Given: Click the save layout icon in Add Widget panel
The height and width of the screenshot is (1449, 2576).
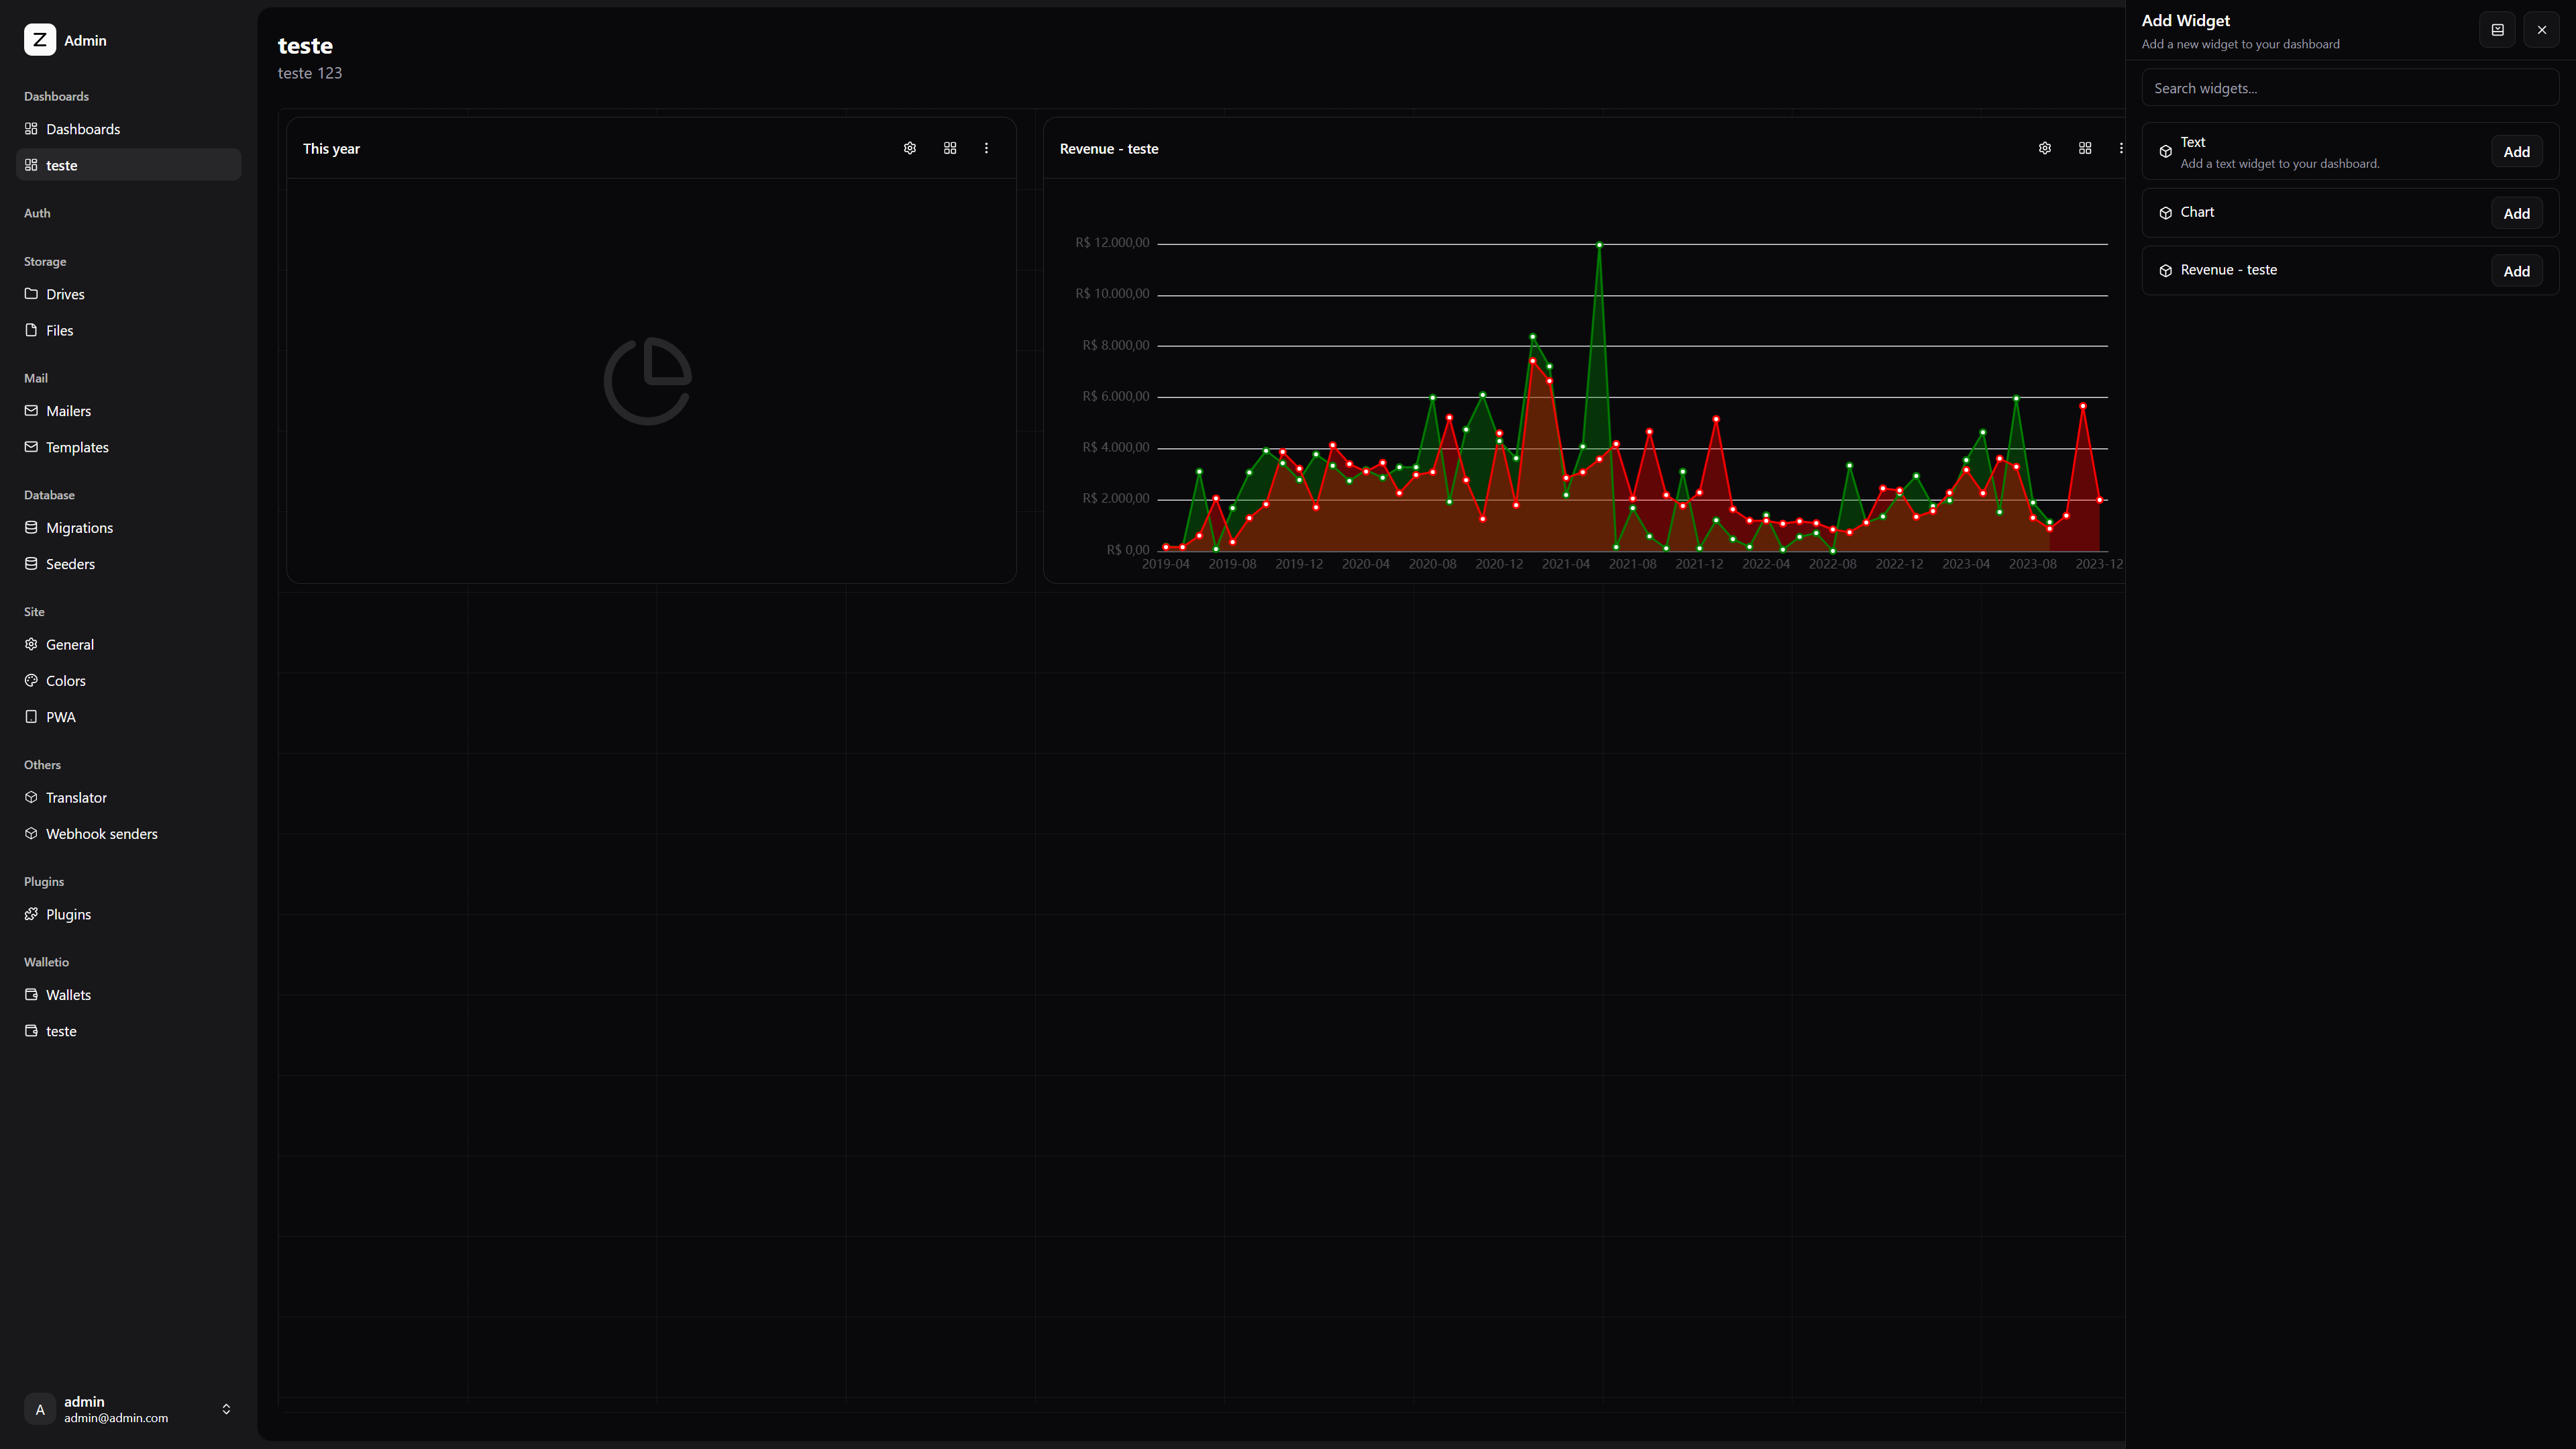Looking at the screenshot, I should pyautogui.click(x=2497, y=30).
